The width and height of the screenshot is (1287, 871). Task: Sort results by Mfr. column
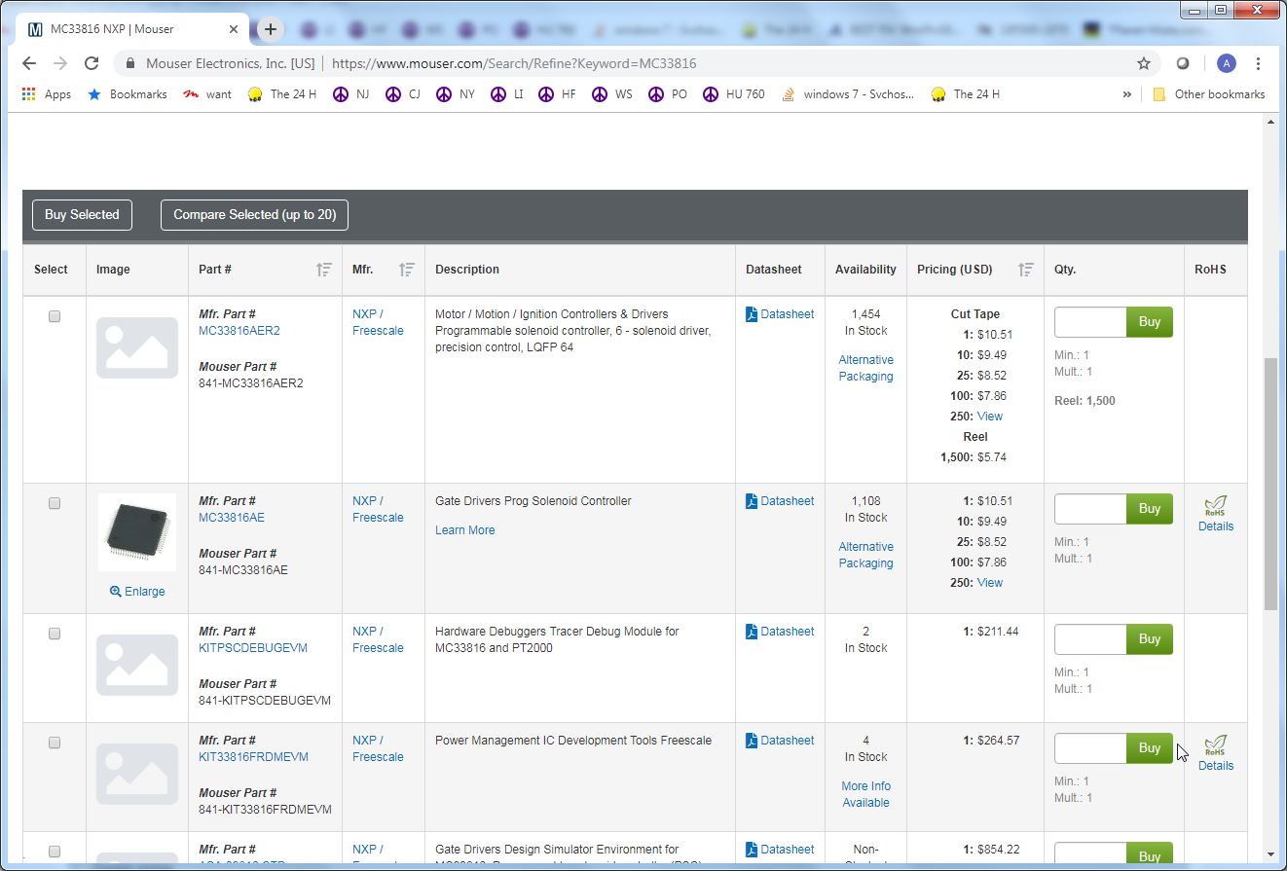coord(407,270)
